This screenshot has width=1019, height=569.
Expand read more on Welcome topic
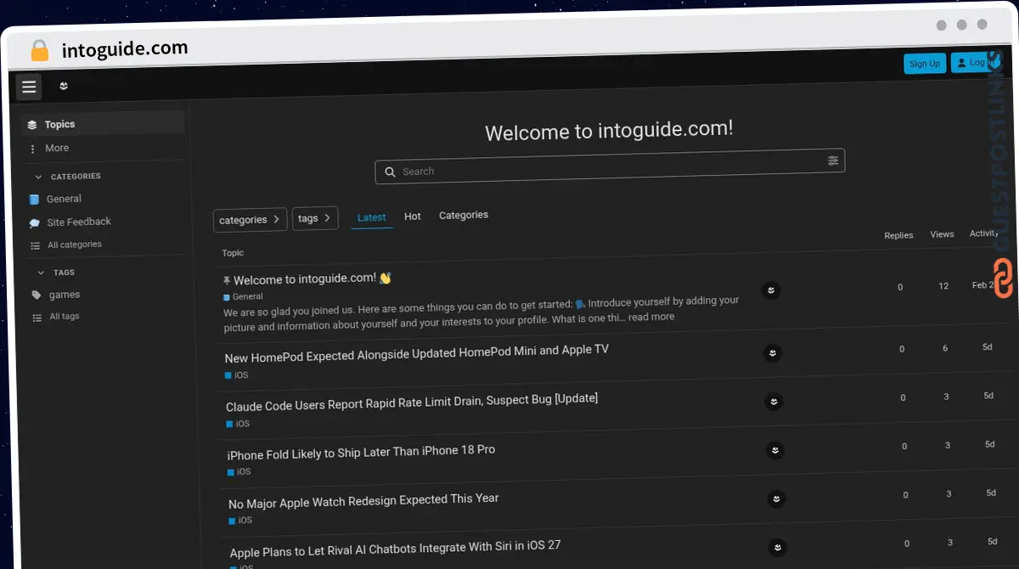click(x=651, y=317)
